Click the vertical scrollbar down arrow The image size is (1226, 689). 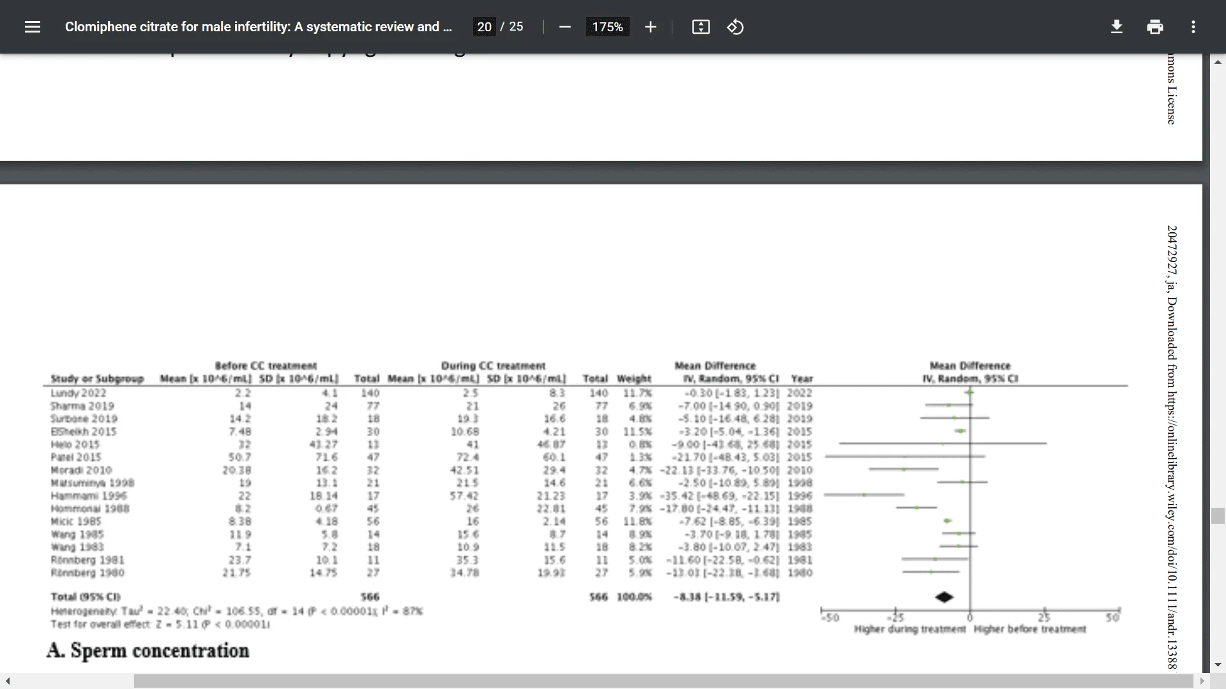(1218, 665)
